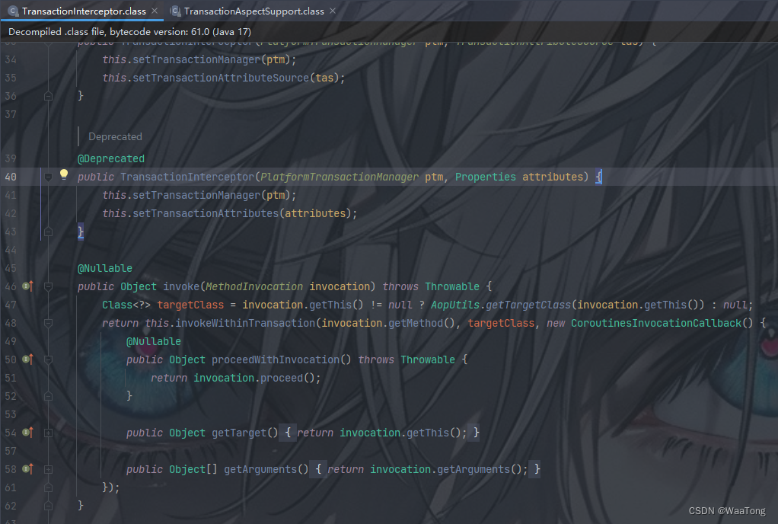The height and width of the screenshot is (524, 778).
Task: Collapse the invoke method using its fold arrow
Action: [47, 286]
